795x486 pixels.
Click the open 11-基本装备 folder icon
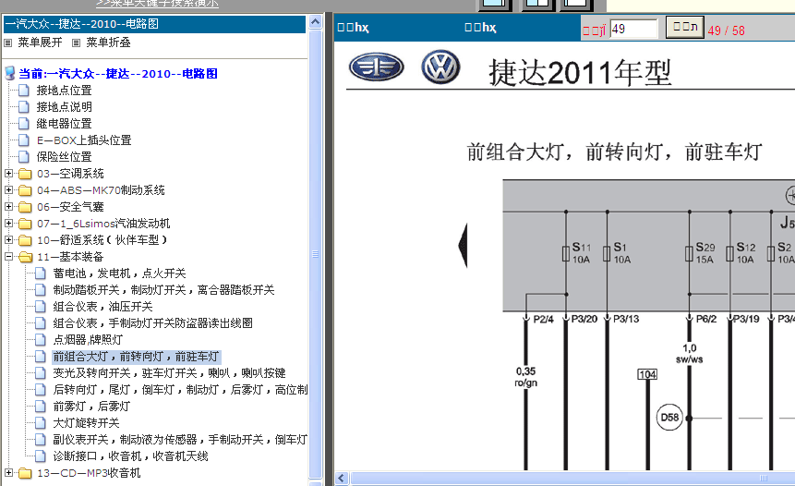[x=25, y=257]
